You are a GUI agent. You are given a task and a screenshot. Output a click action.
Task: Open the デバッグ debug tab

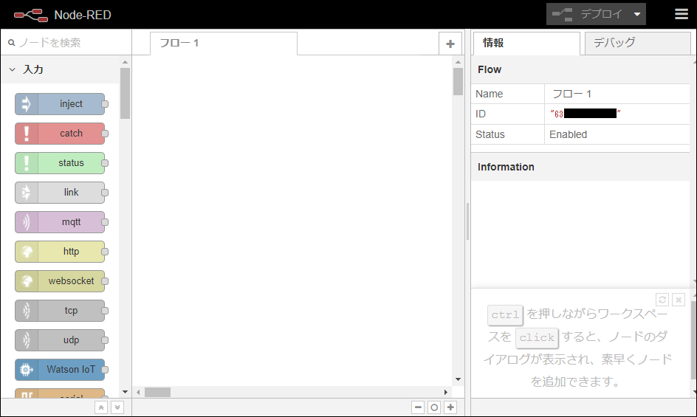point(637,43)
